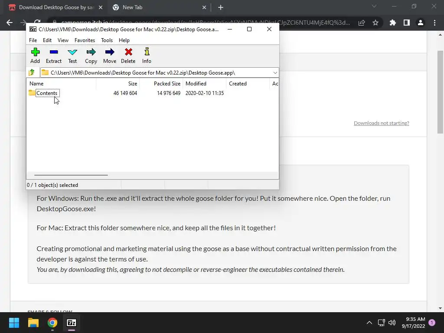Expand the 7-Zip address path dropdown
Screen dimensions: 444x333
275,73
